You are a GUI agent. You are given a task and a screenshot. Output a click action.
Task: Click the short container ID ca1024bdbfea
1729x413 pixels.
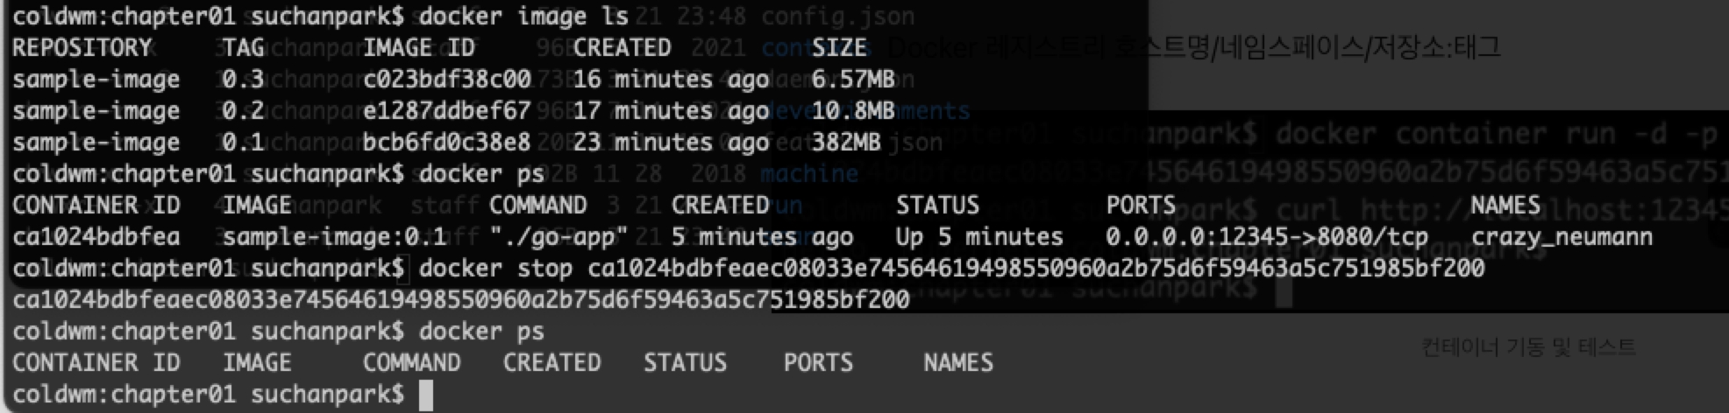(x=96, y=237)
